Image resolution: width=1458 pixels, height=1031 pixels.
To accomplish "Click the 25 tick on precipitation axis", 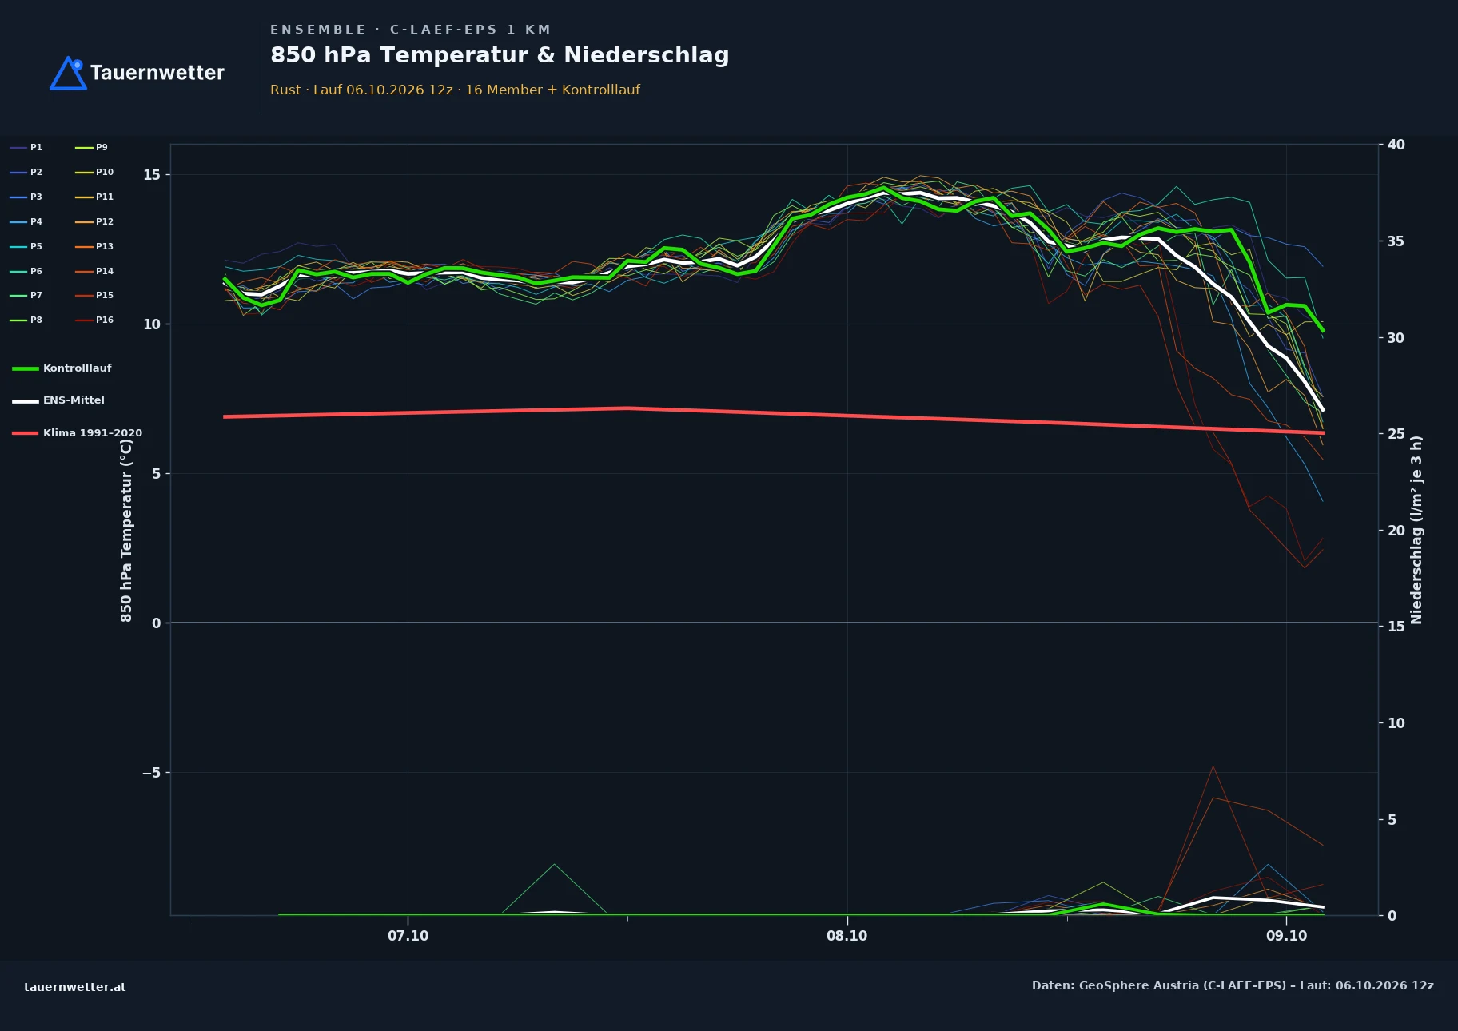I will click(1396, 434).
